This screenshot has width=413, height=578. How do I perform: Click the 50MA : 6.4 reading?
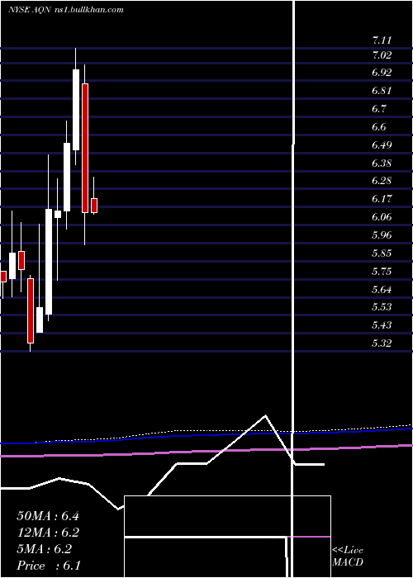pyautogui.click(x=48, y=516)
